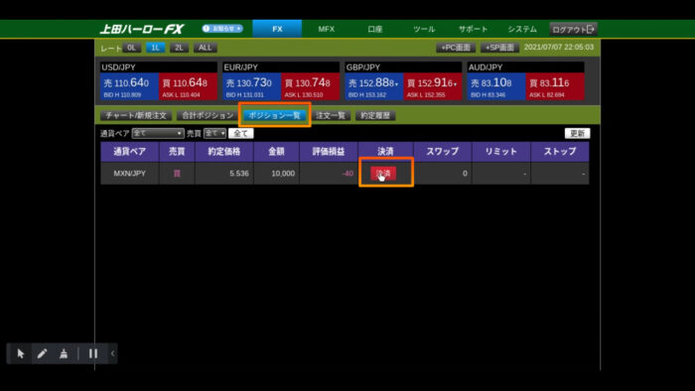Screen dimensions: 695x391
Task: Select the cursor pointer annotation tool
Action: (20, 353)
